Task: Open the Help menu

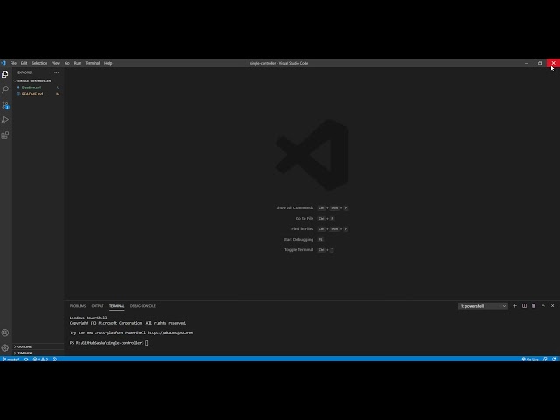Action: point(108,63)
